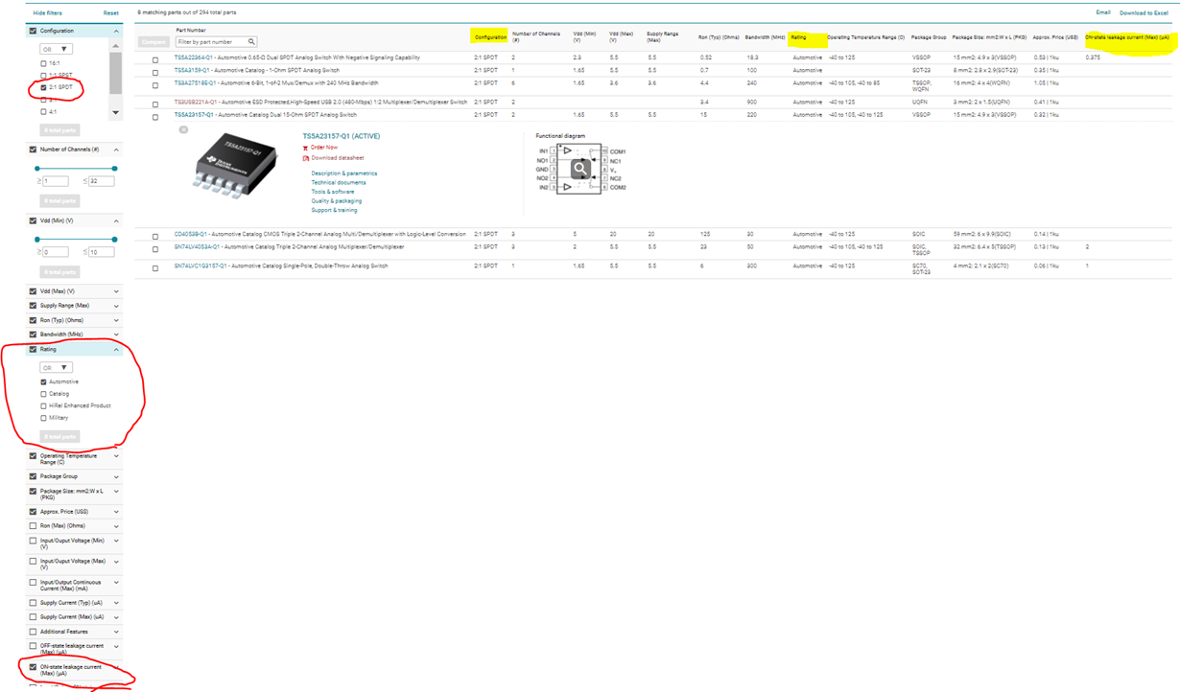Open the TS3USB221A-Q1 part link
This screenshot has width=1180, height=692.
(195, 102)
